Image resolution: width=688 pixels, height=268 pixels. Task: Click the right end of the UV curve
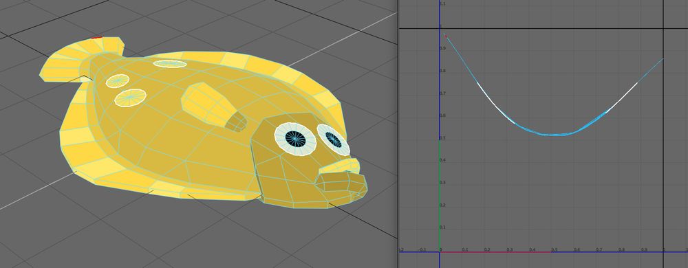click(663, 58)
